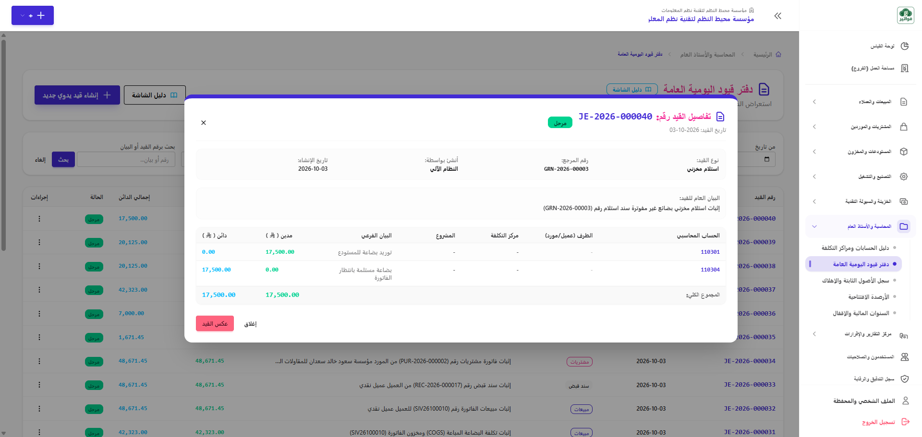Open the dashboard icon لوحة القياس
This screenshot has height=437, width=922.
tap(905, 46)
